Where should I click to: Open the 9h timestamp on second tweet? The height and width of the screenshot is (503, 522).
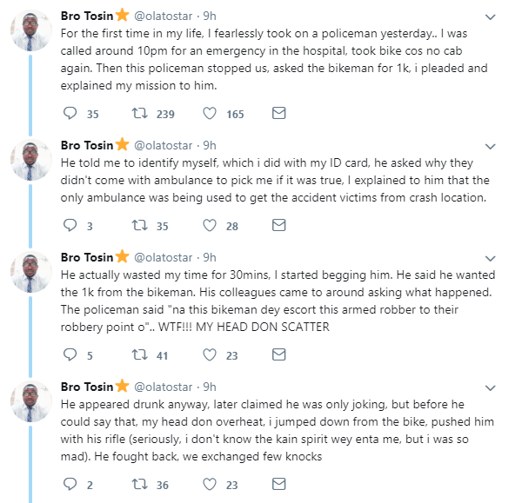209,145
